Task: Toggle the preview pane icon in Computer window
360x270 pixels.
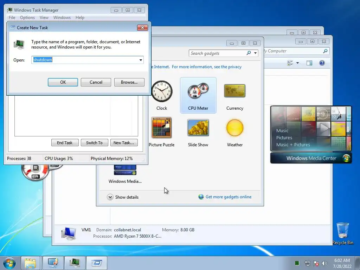Action: [x=309, y=63]
